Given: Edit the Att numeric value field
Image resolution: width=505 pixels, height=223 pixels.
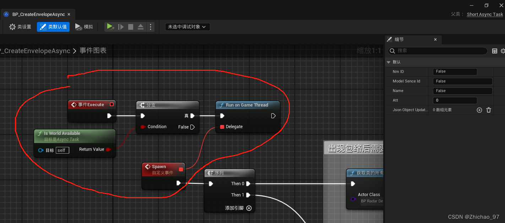Looking at the screenshot, I should click(x=455, y=100).
